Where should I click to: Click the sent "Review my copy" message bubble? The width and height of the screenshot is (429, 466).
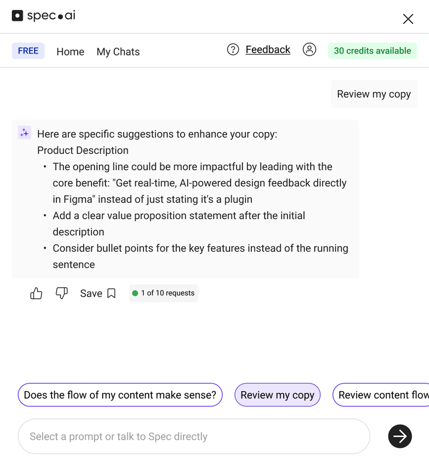[374, 94]
